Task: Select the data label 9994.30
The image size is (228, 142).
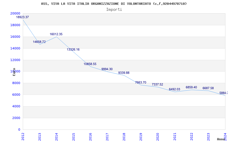Action: 107,69
